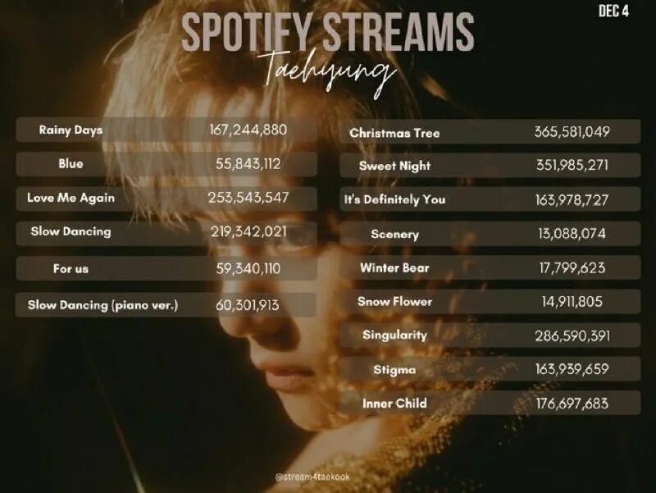
Task: Click the Spotify Streams title
Action: (328, 32)
